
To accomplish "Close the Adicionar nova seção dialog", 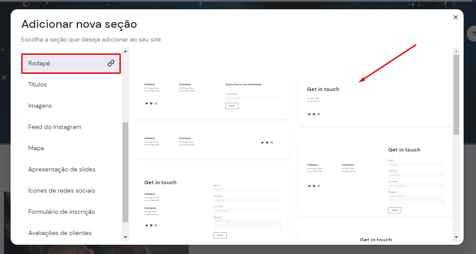I will point(455,17).
